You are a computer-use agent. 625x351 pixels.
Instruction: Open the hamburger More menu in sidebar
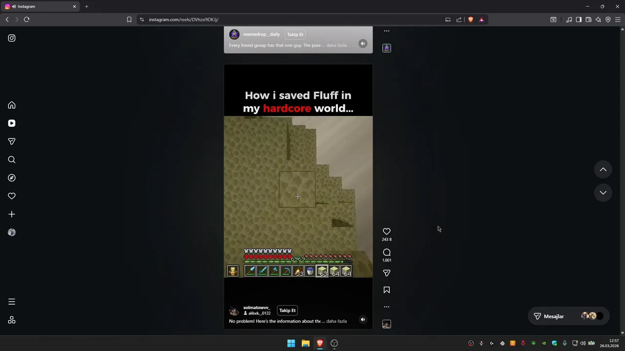click(x=12, y=302)
